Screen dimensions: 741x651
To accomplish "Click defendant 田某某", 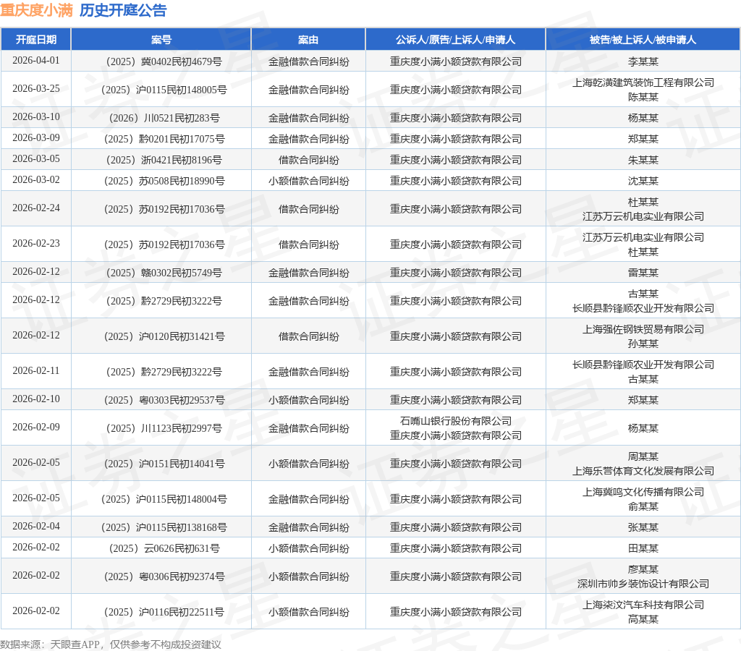I will click(x=643, y=548).
